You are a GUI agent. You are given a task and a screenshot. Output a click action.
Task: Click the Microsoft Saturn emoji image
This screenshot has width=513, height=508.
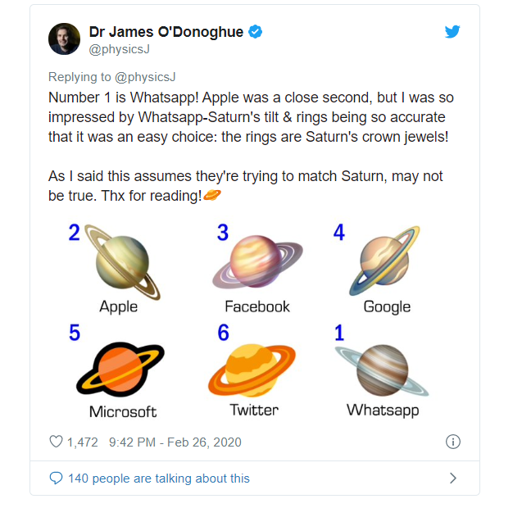[x=120, y=370]
